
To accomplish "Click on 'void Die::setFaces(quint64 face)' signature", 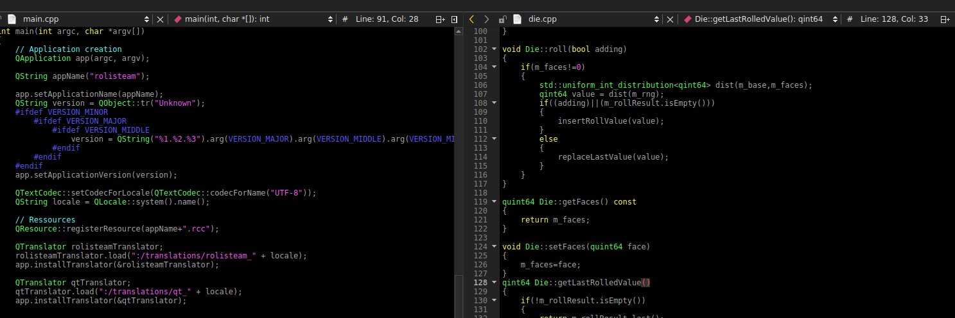I will click(x=576, y=247).
